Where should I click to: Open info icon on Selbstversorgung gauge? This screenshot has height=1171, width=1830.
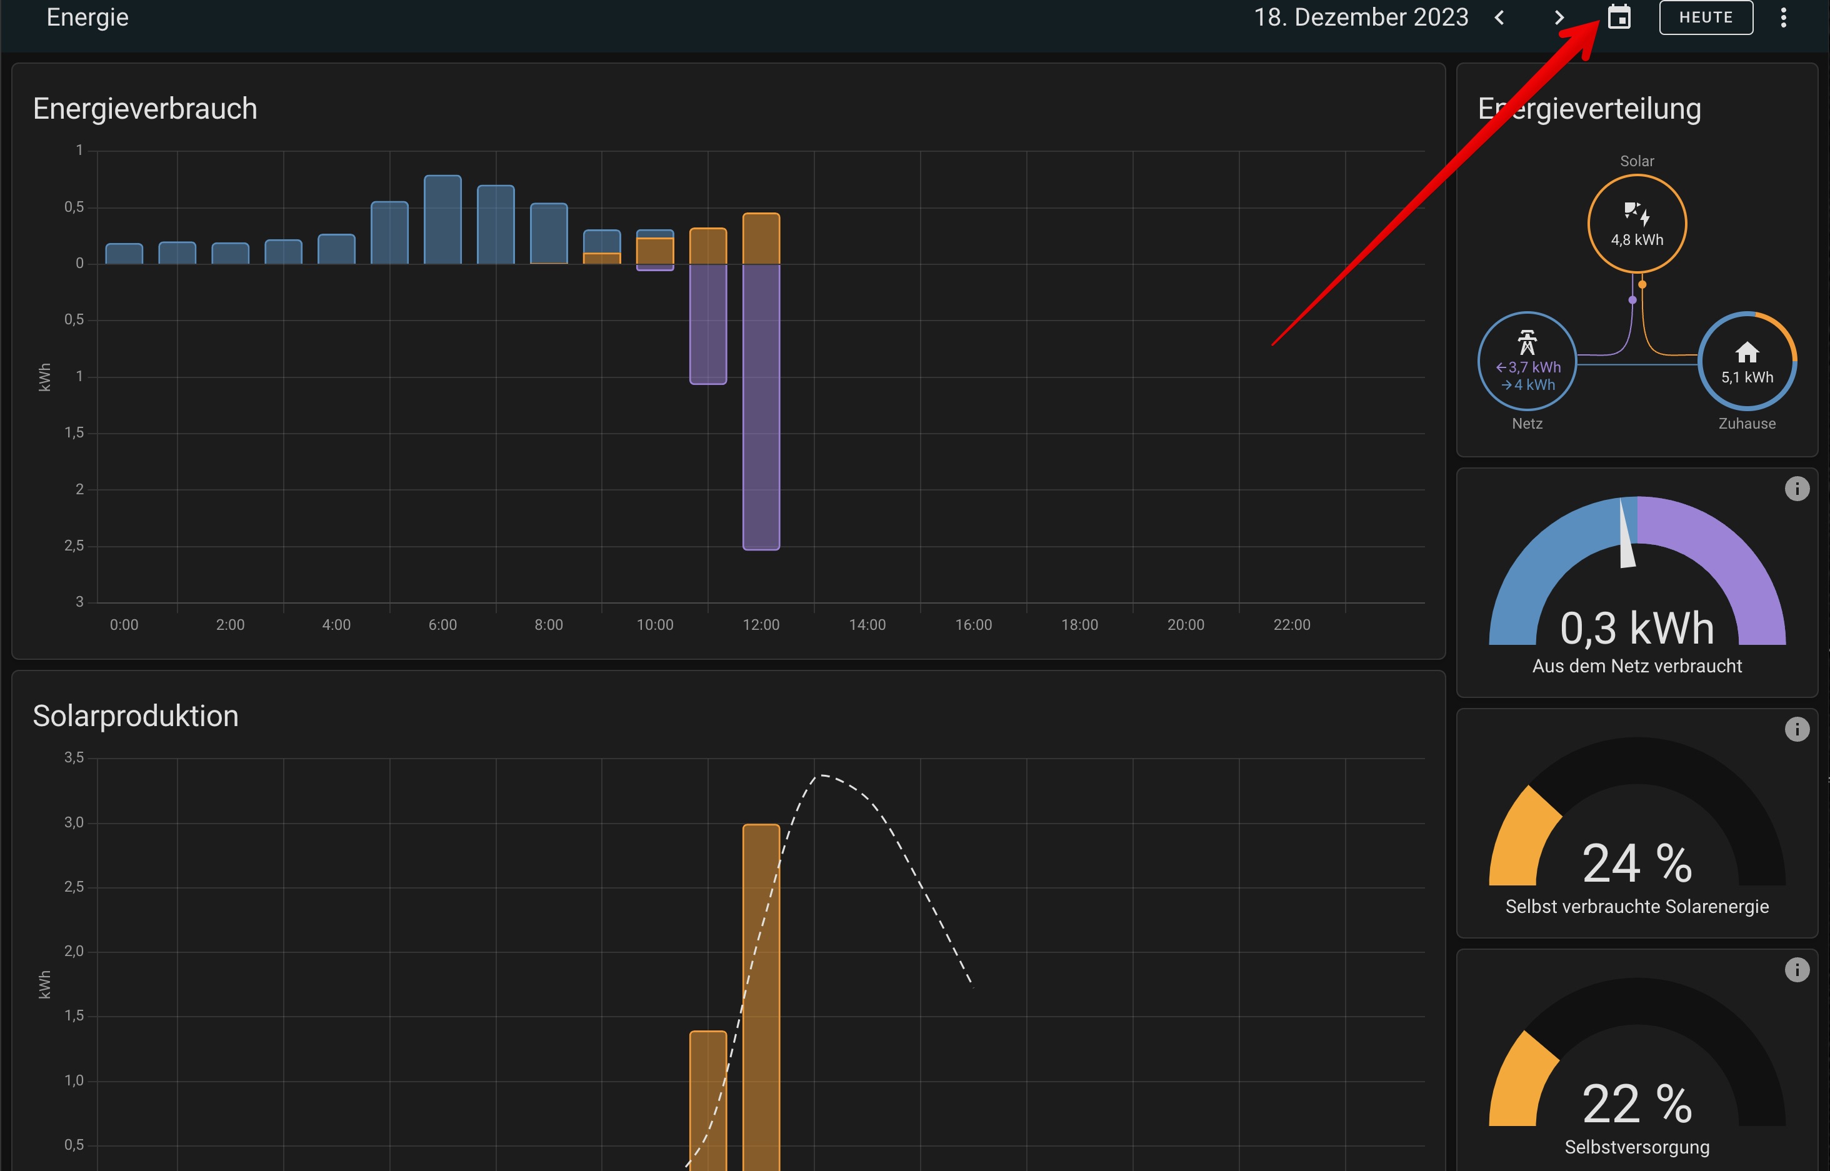pos(1796,970)
